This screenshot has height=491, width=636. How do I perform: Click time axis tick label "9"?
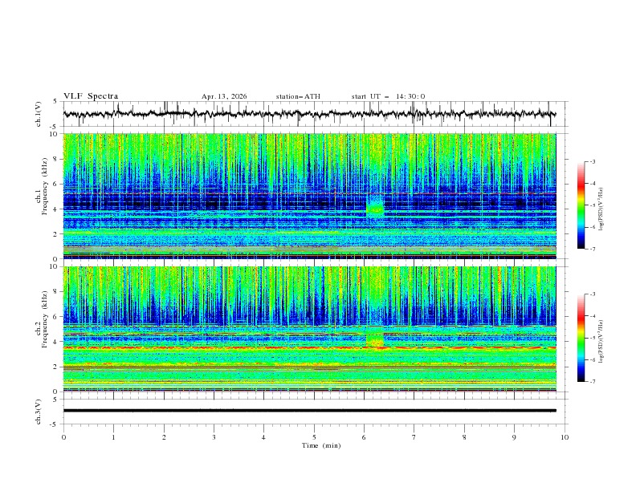coord(514,437)
